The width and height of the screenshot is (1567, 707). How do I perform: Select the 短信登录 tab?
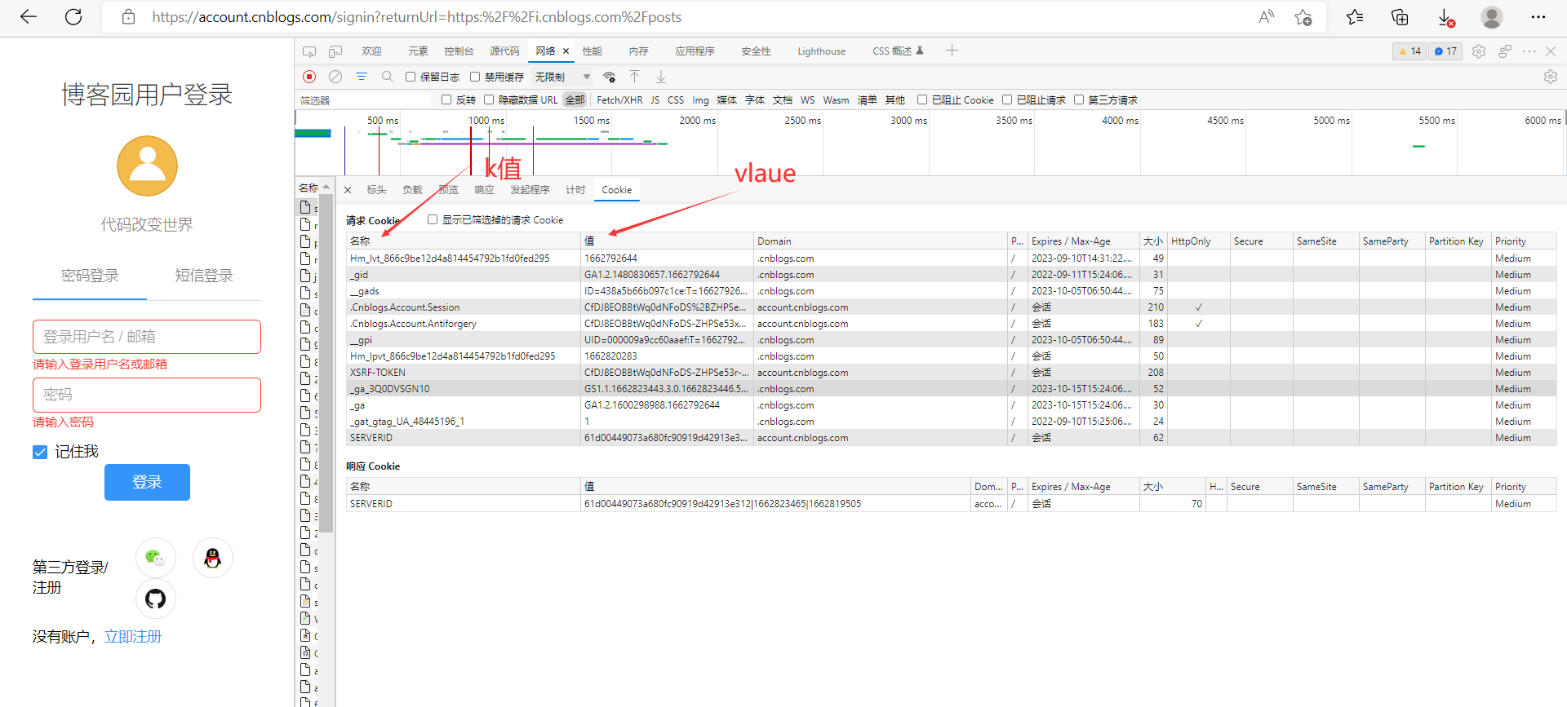204,276
